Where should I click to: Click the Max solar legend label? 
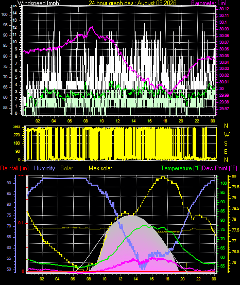click(x=100, y=168)
